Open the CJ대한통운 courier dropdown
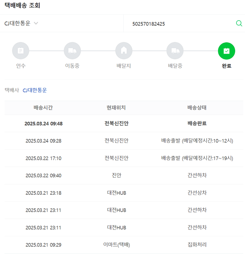 pos(18,23)
